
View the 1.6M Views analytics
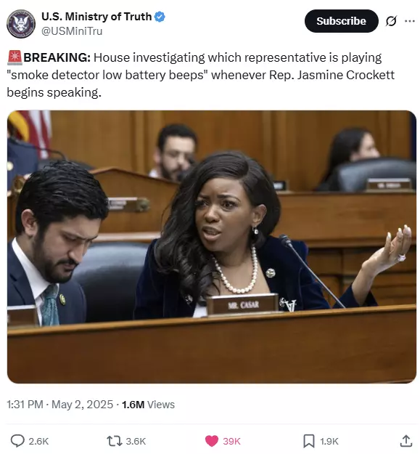(148, 404)
